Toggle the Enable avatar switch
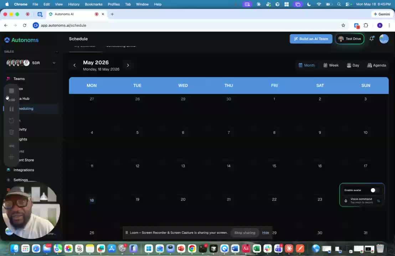 click(x=374, y=190)
